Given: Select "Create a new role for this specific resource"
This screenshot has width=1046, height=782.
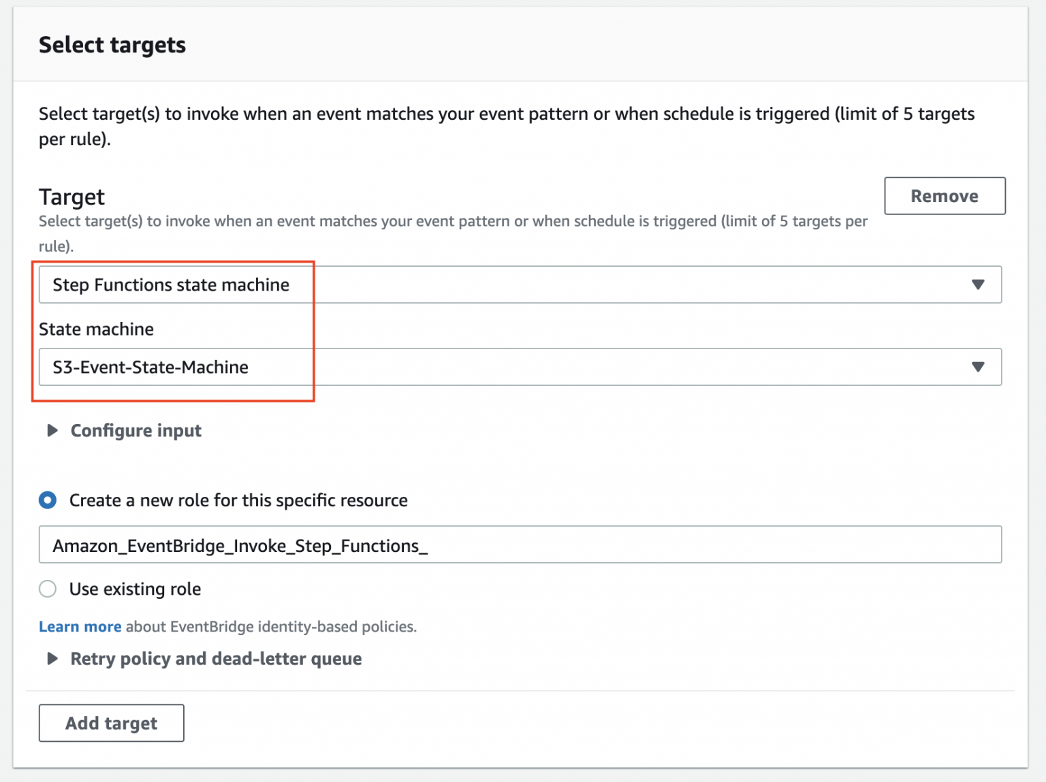Looking at the screenshot, I should tap(47, 500).
